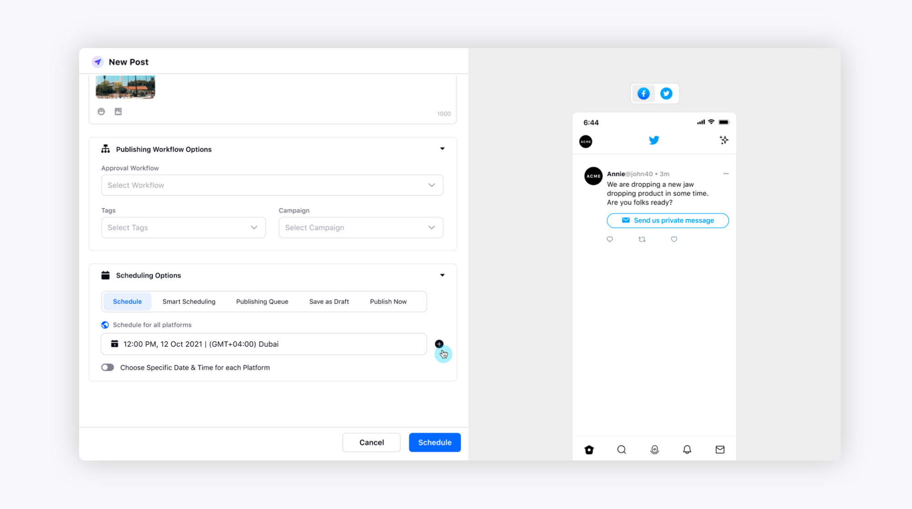Screen dimensions: 912x509
Task: Open the Select Tags dropdown
Action: 181,228
